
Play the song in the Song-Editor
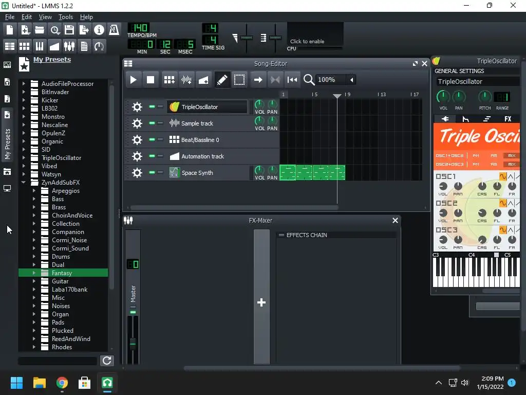point(133,80)
